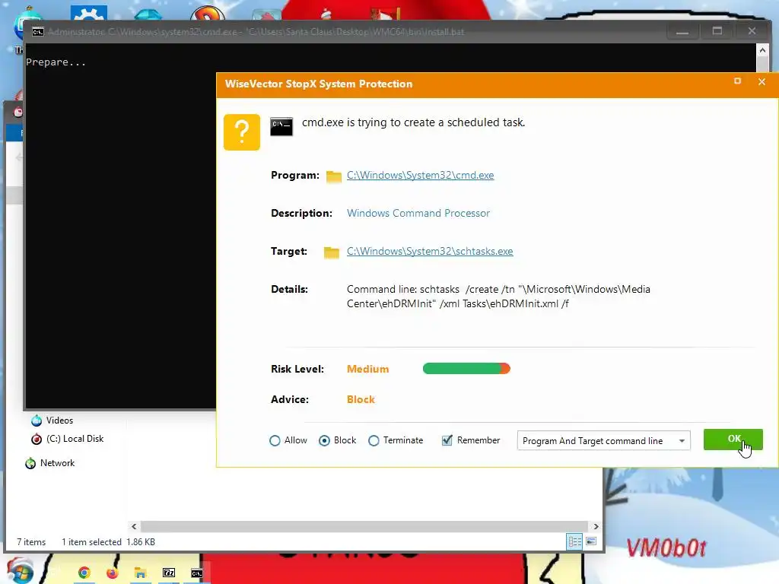Screen dimensions: 779x584
Task: Click the Windows Command Processor description text
Action: coord(418,213)
